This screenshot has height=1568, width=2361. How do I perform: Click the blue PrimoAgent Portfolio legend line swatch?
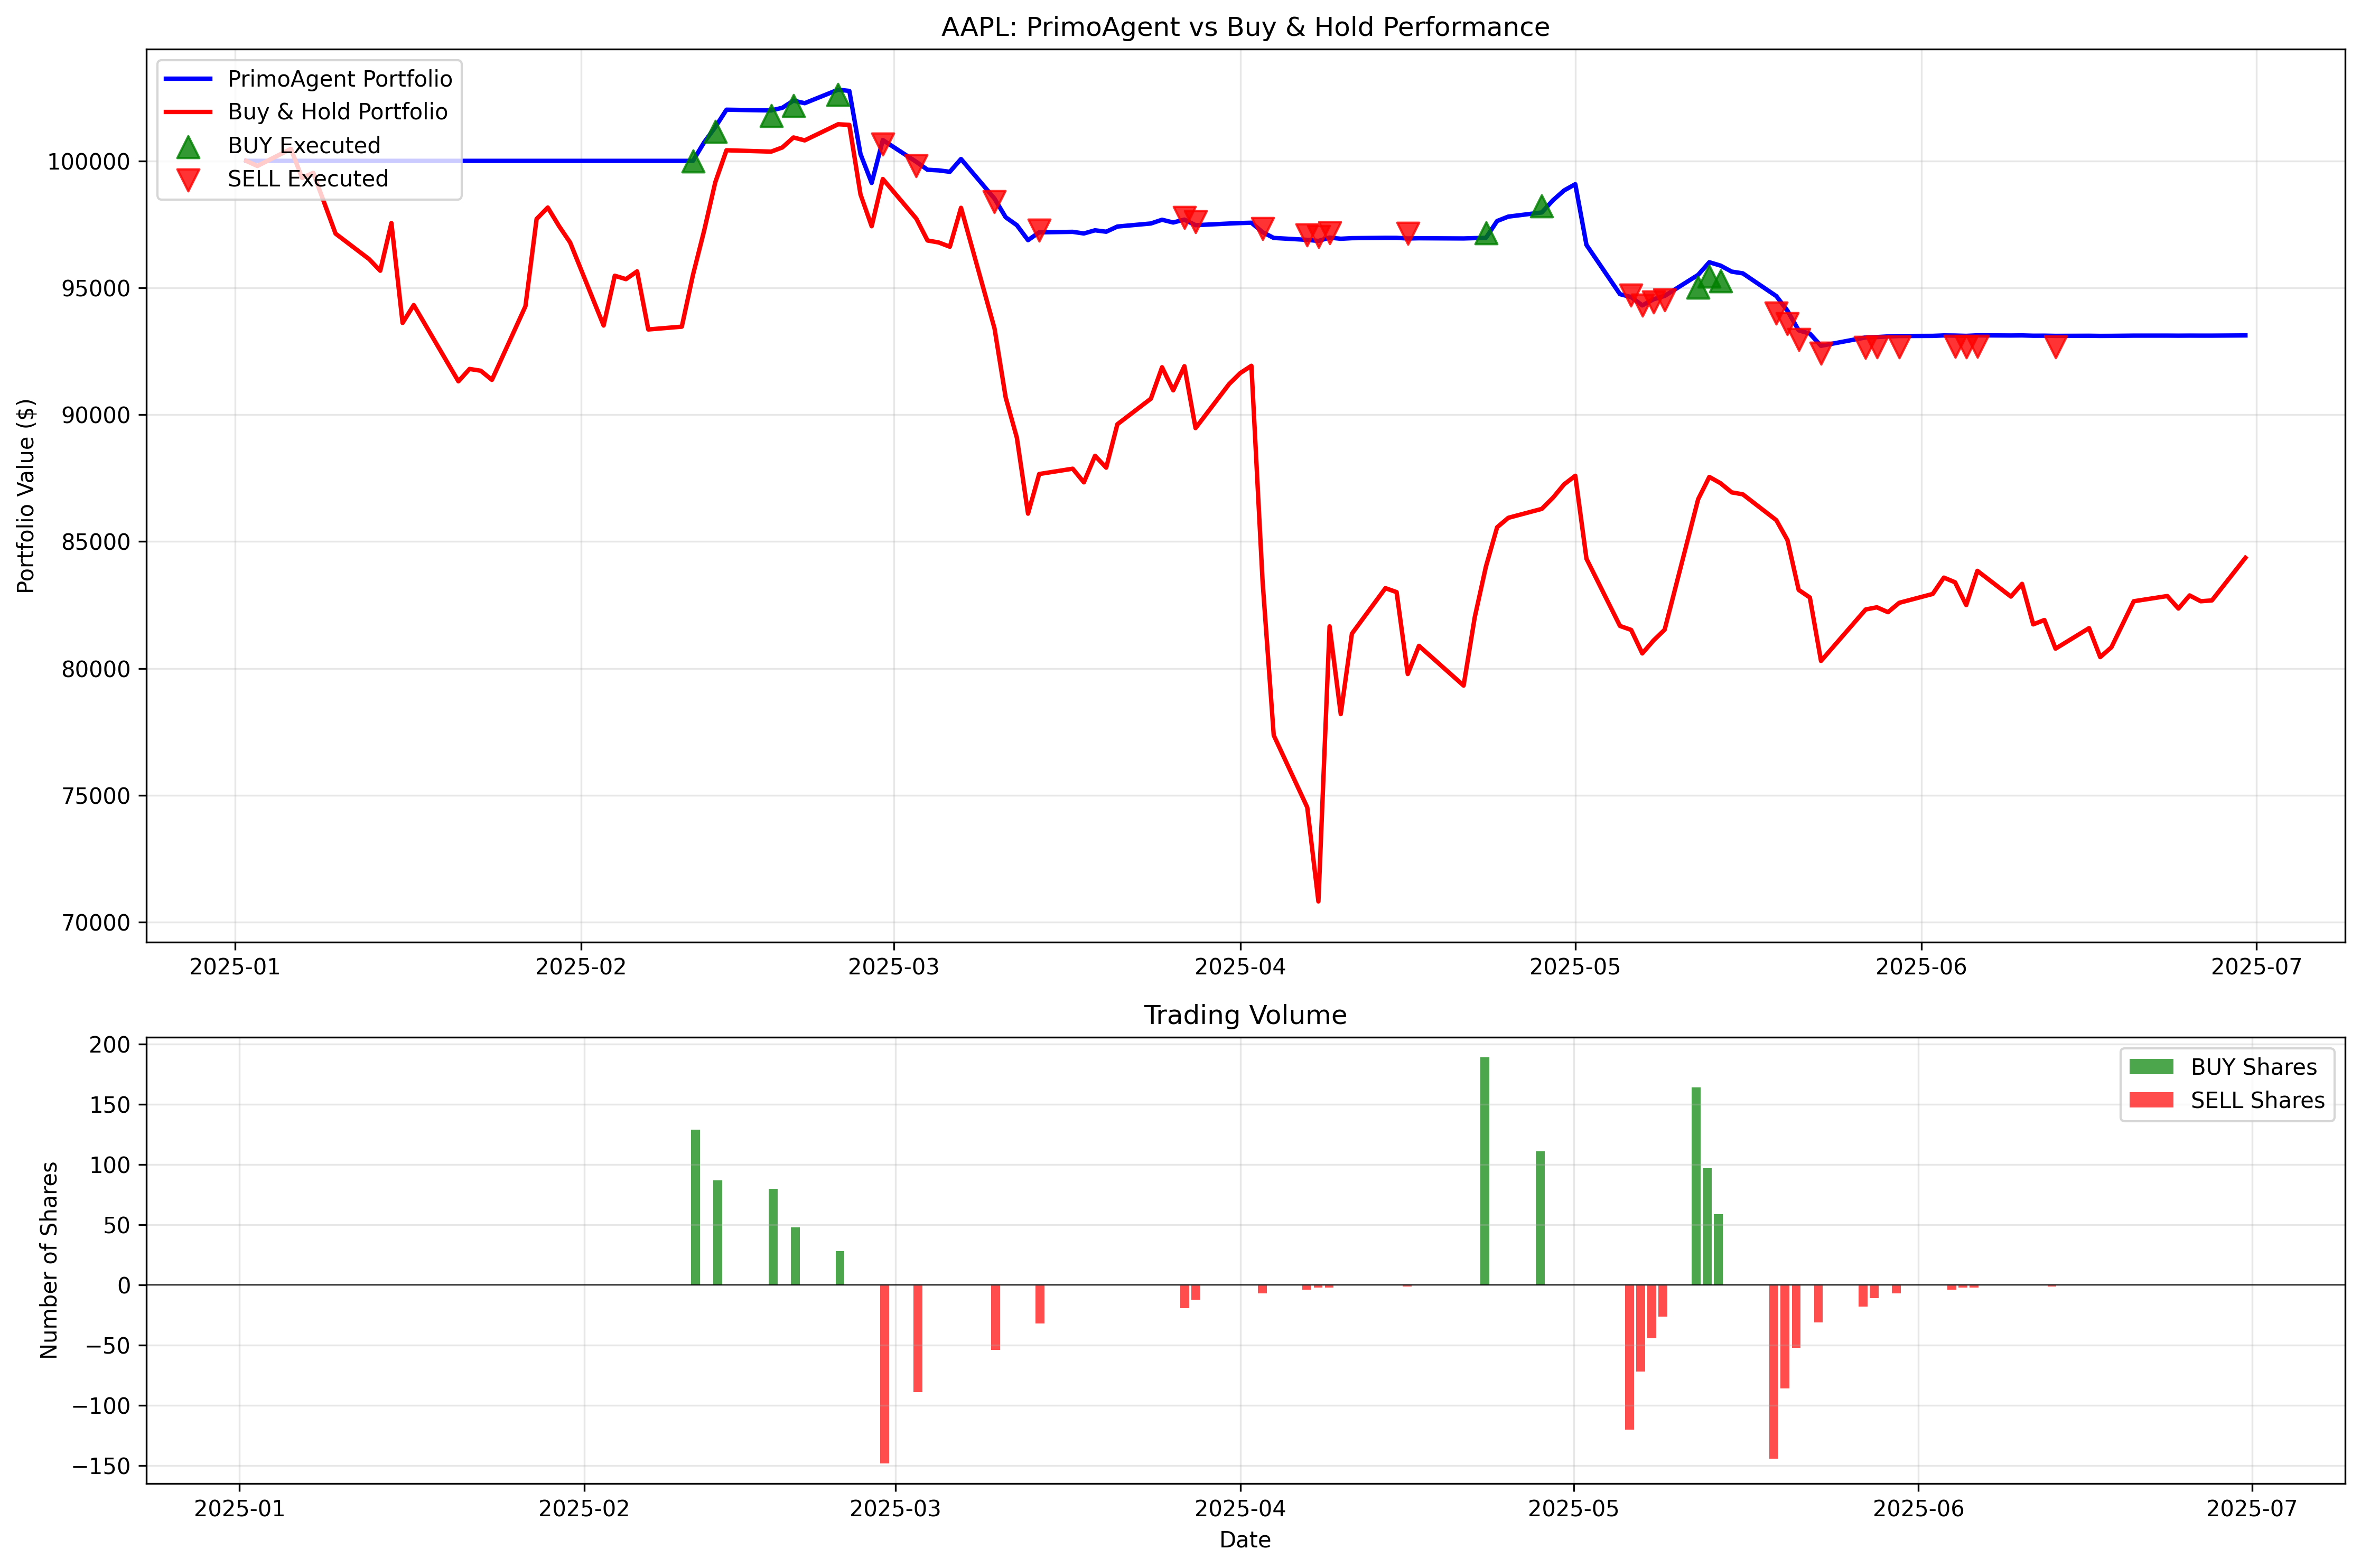coord(188,79)
